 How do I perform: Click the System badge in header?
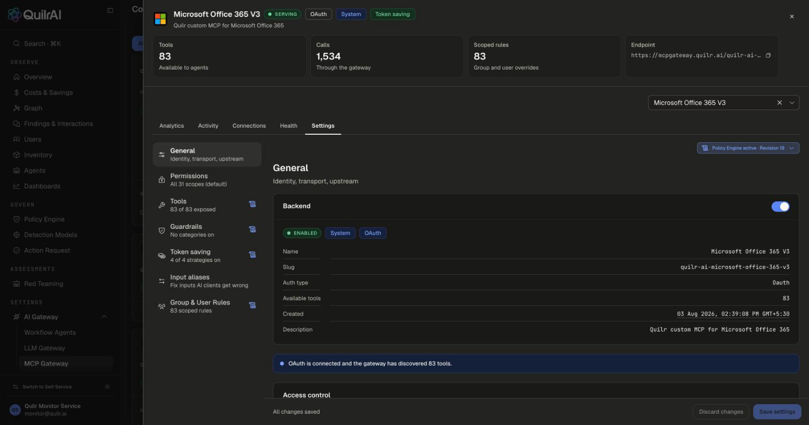click(x=351, y=14)
